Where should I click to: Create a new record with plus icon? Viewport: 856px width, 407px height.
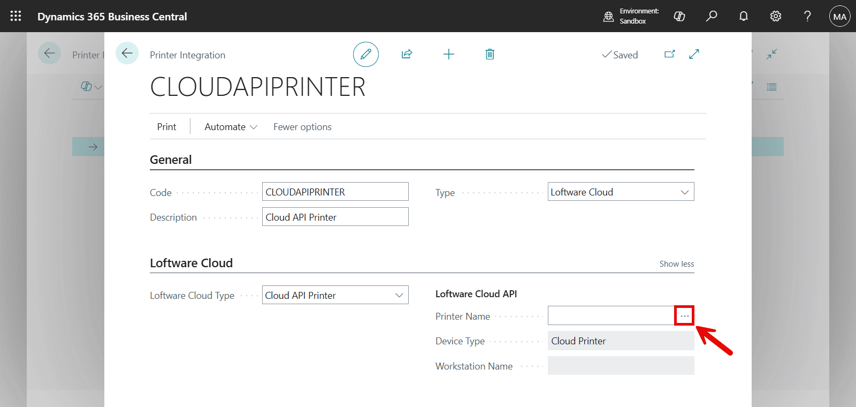[x=449, y=54]
